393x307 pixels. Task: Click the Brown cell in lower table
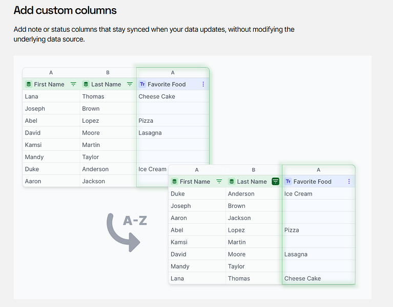pyautogui.click(x=254, y=206)
